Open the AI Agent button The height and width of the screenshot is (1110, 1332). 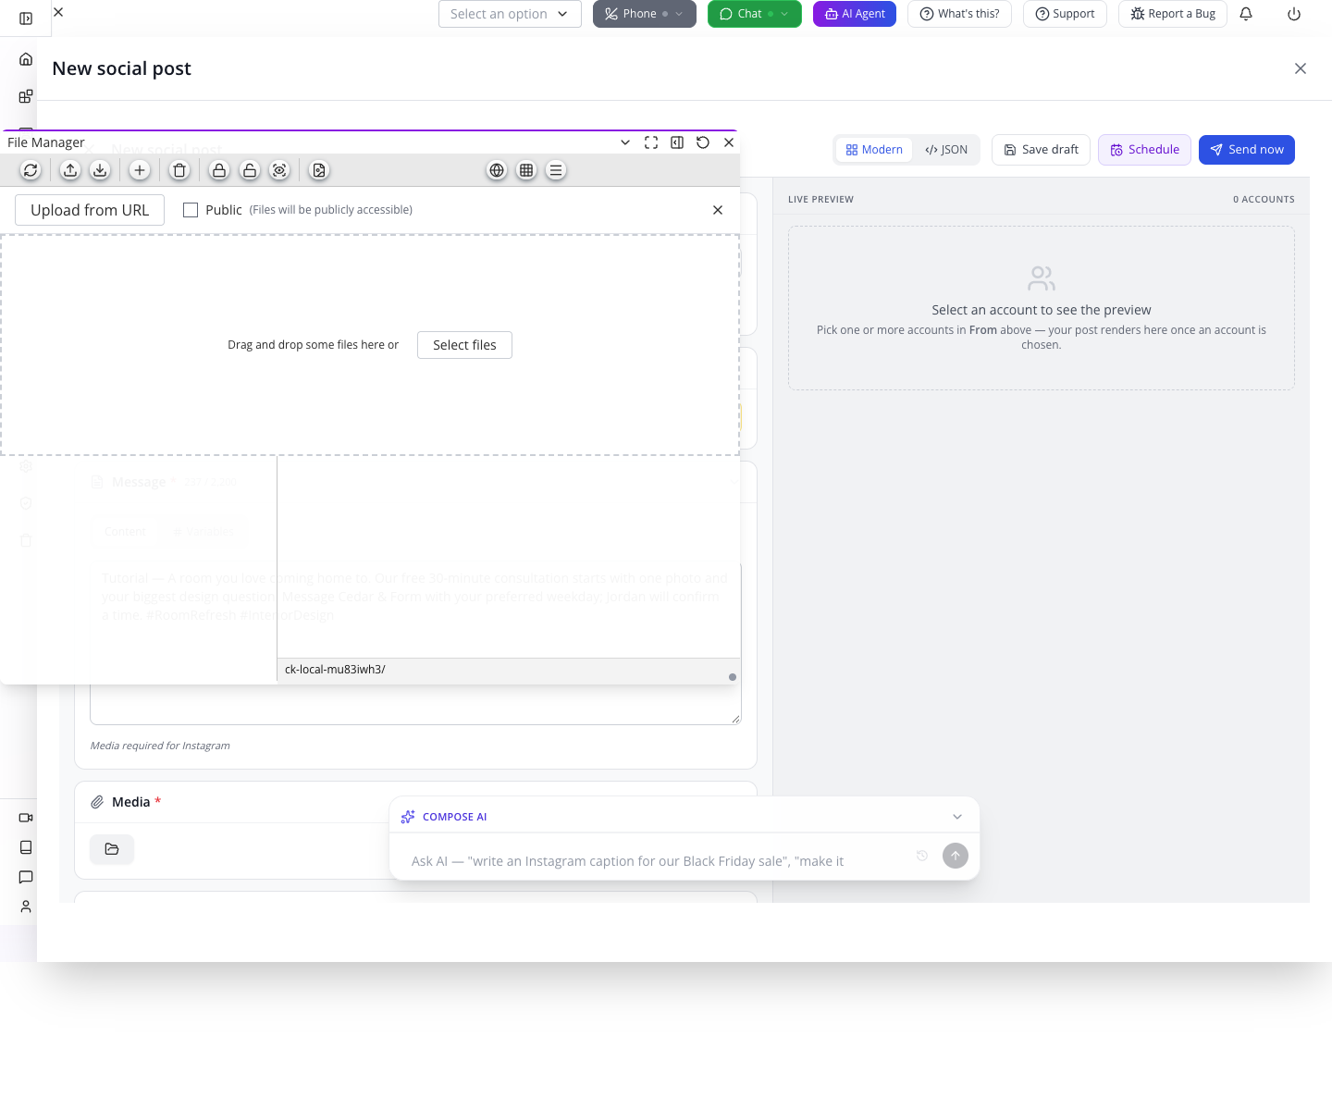tap(855, 14)
